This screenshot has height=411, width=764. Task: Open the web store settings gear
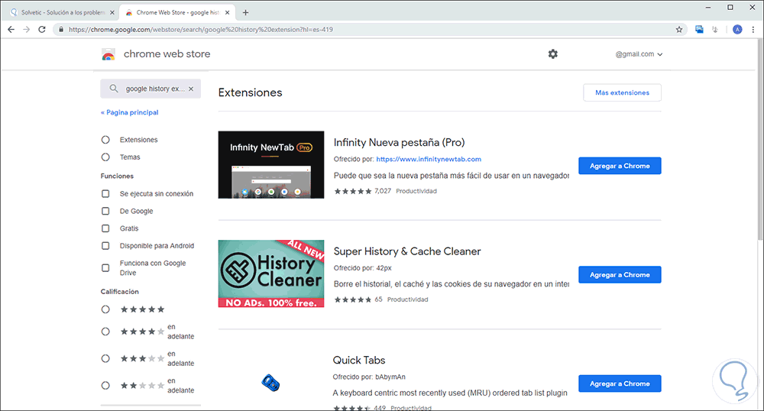552,54
